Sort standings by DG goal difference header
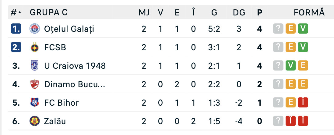Screen dimensions: 334x135 239,12
